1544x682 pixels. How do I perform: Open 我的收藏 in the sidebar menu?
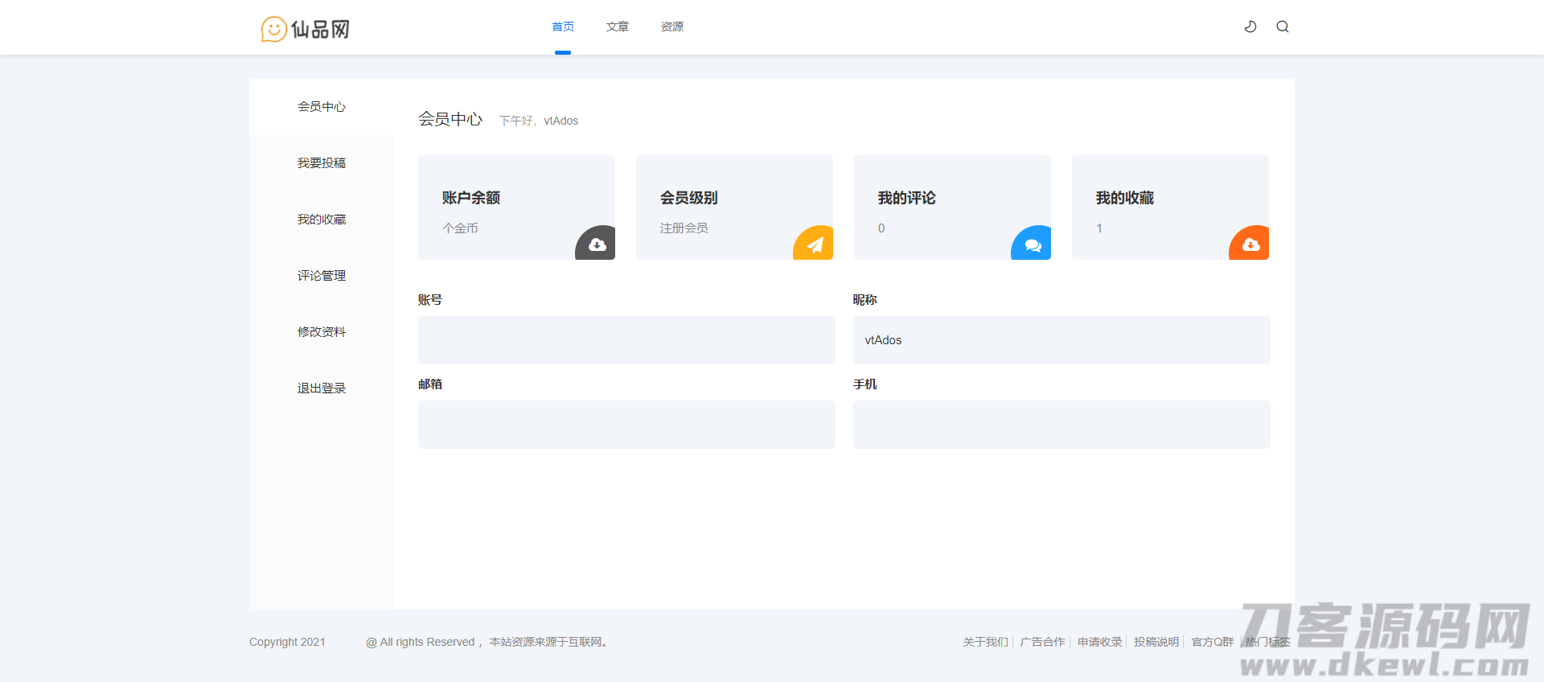pos(322,220)
